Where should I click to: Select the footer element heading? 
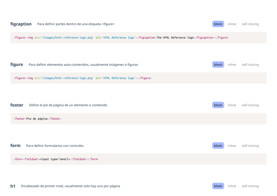point(17,105)
